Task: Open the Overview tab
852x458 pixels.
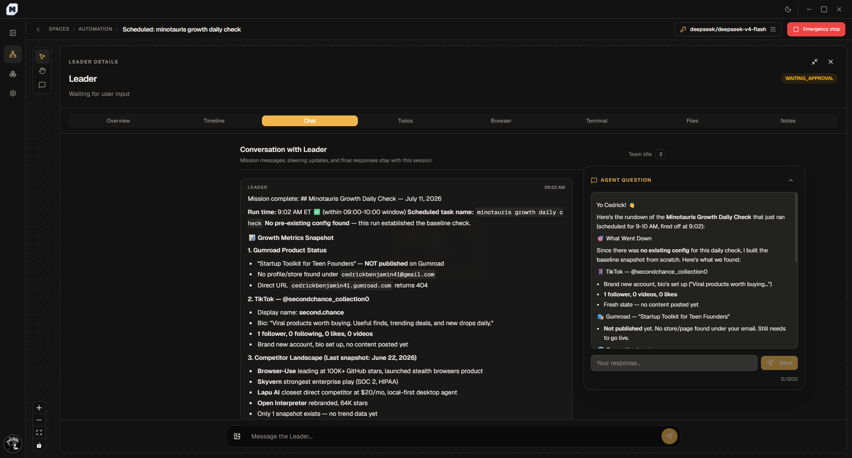Action: (118, 121)
